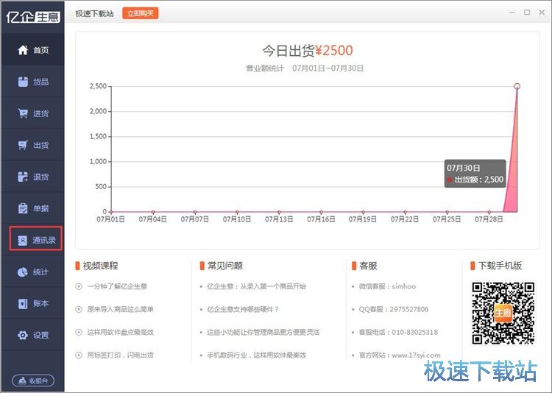Click play icon beside 原来导入商品这么简单
Viewport: 552px width, 393px height.
coord(79,310)
